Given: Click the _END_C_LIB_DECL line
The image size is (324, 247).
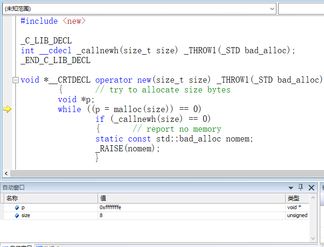Looking at the screenshot, I should [x=56, y=60].
